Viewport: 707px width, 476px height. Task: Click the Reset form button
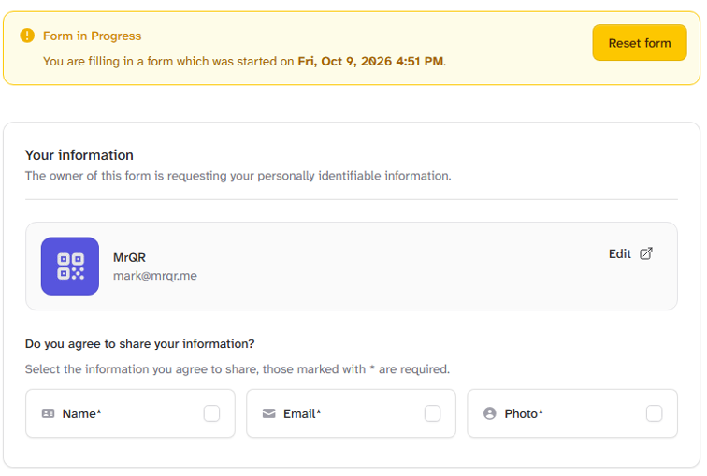click(x=639, y=43)
